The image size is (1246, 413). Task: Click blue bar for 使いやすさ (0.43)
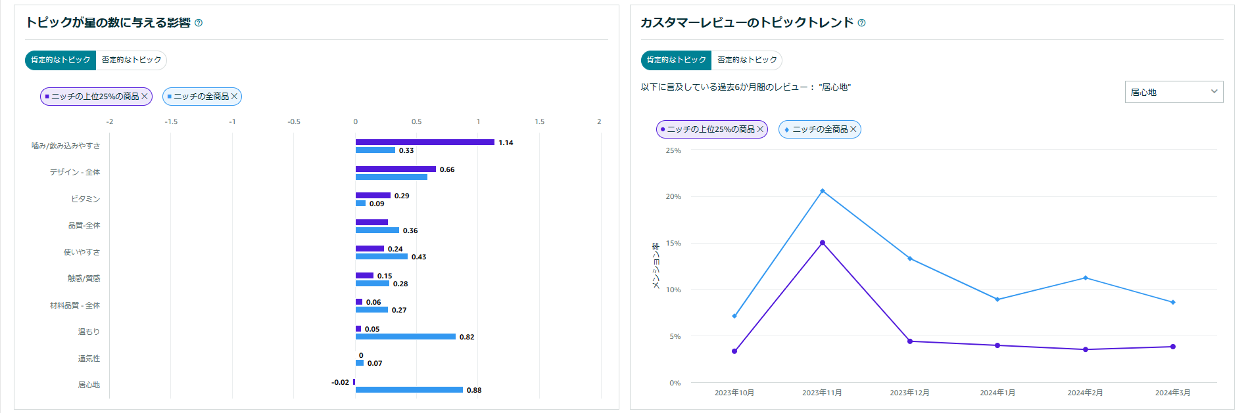(x=381, y=257)
